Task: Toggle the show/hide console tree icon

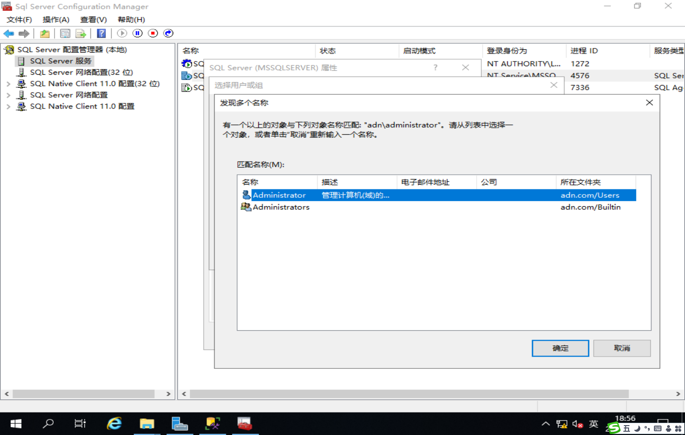Action: [45, 33]
